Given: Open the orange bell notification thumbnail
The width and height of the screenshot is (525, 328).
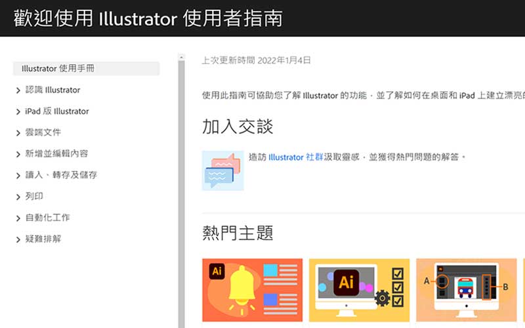Looking at the screenshot, I should point(253,290).
